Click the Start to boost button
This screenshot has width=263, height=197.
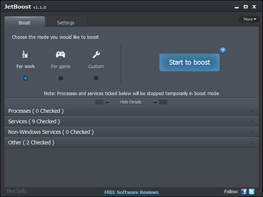[189, 63]
